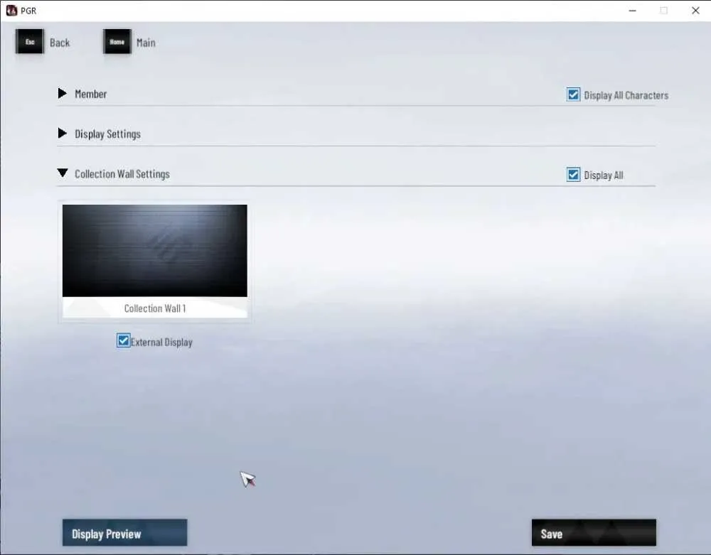Image resolution: width=711 pixels, height=555 pixels.
Task: Click the Collection Wall Settings title
Action: pyautogui.click(x=122, y=174)
